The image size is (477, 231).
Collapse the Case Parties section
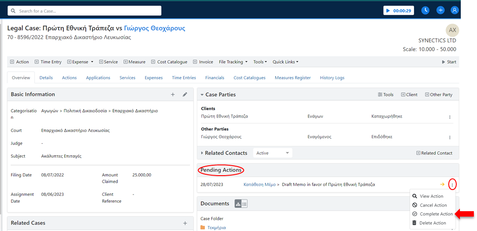[x=202, y=95]
